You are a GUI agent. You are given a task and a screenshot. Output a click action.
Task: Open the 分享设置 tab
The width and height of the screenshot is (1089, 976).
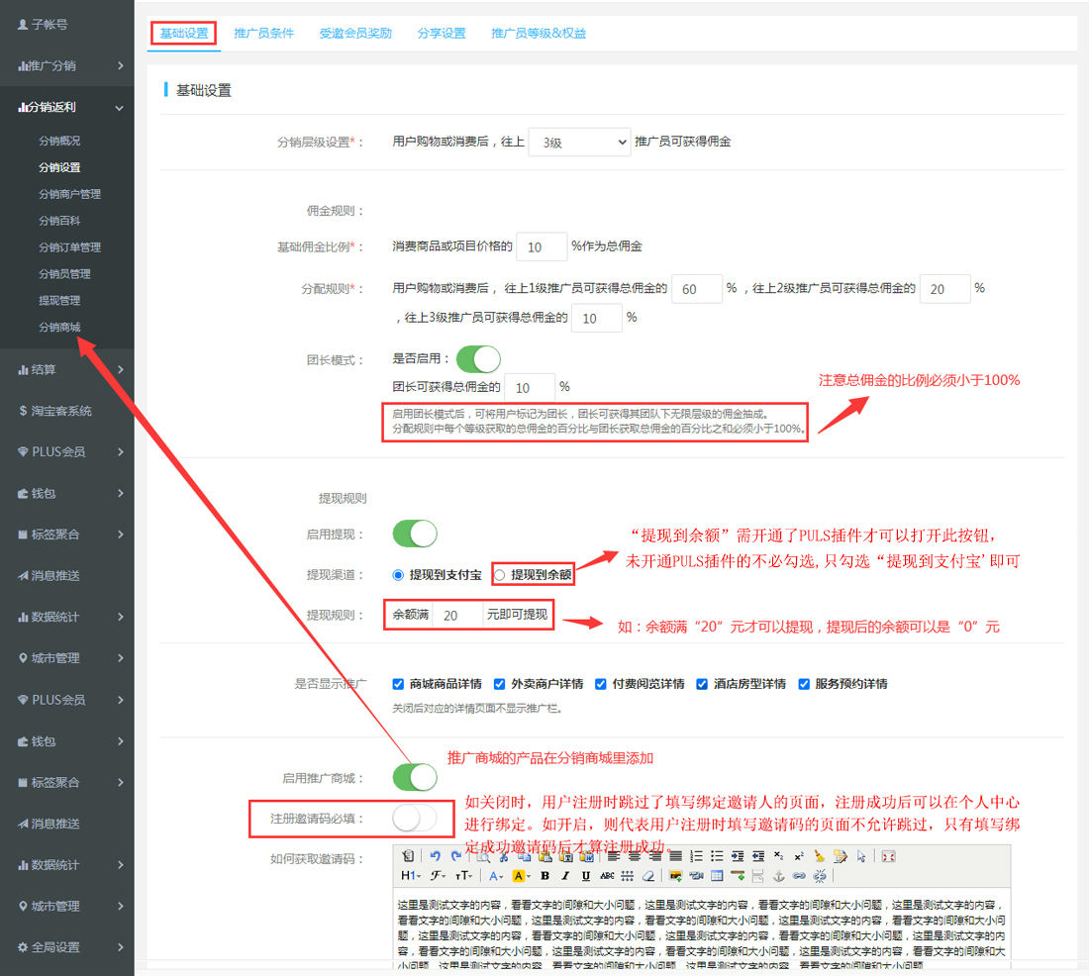(442, 33)
